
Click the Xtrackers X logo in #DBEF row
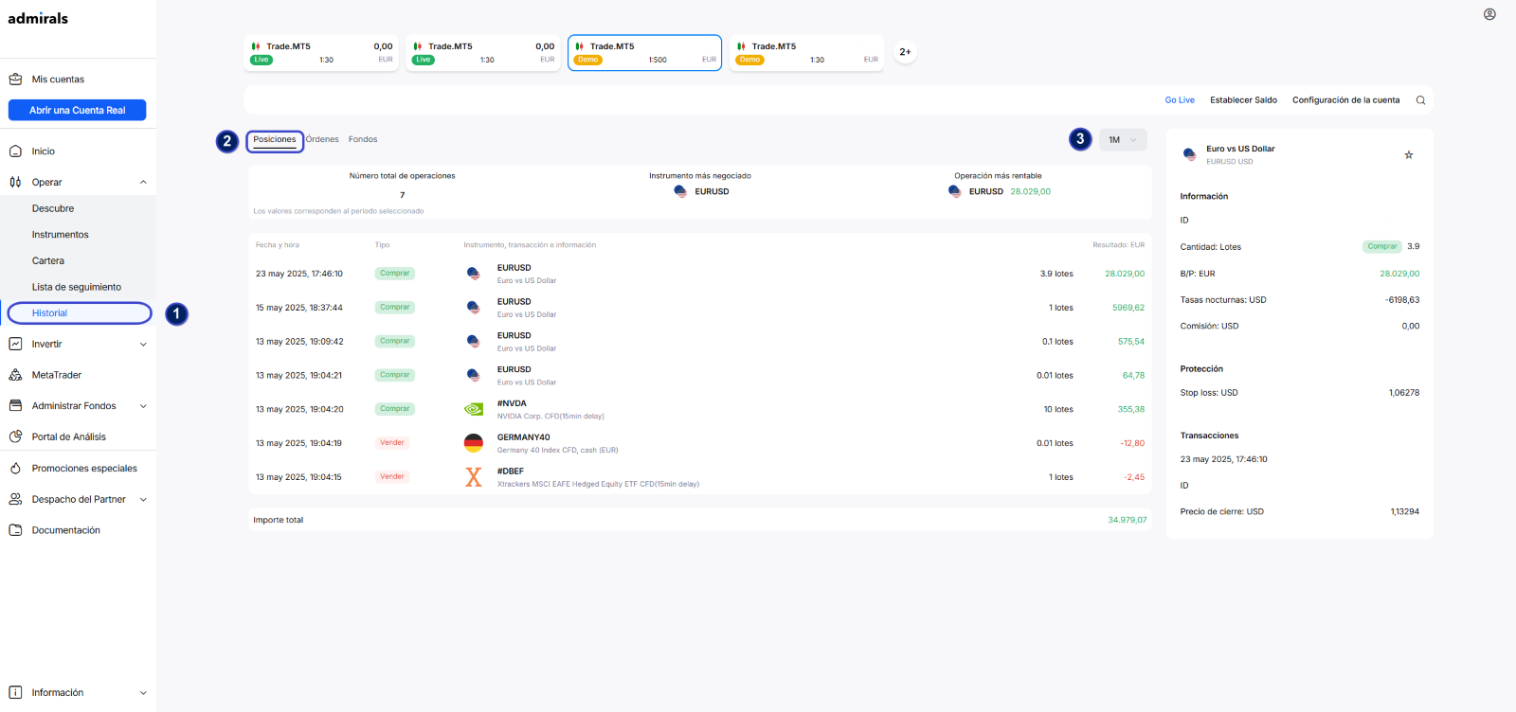tap(474, 477)
